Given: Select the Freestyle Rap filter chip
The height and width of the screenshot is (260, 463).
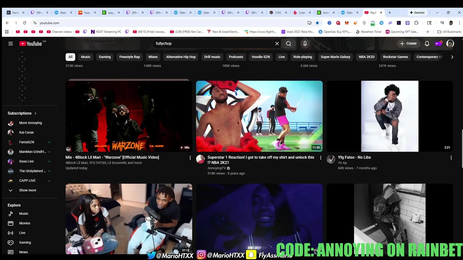Looking at the screenshot, I should 129,57.
